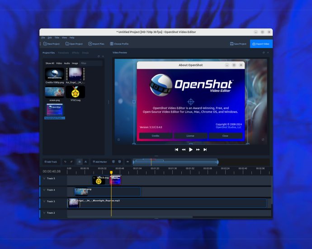Viewport: 312px width, 249px height.
Task: Select the Moonlight_Reprise.mp3 clip on Track 3
Action: point(167,203)
